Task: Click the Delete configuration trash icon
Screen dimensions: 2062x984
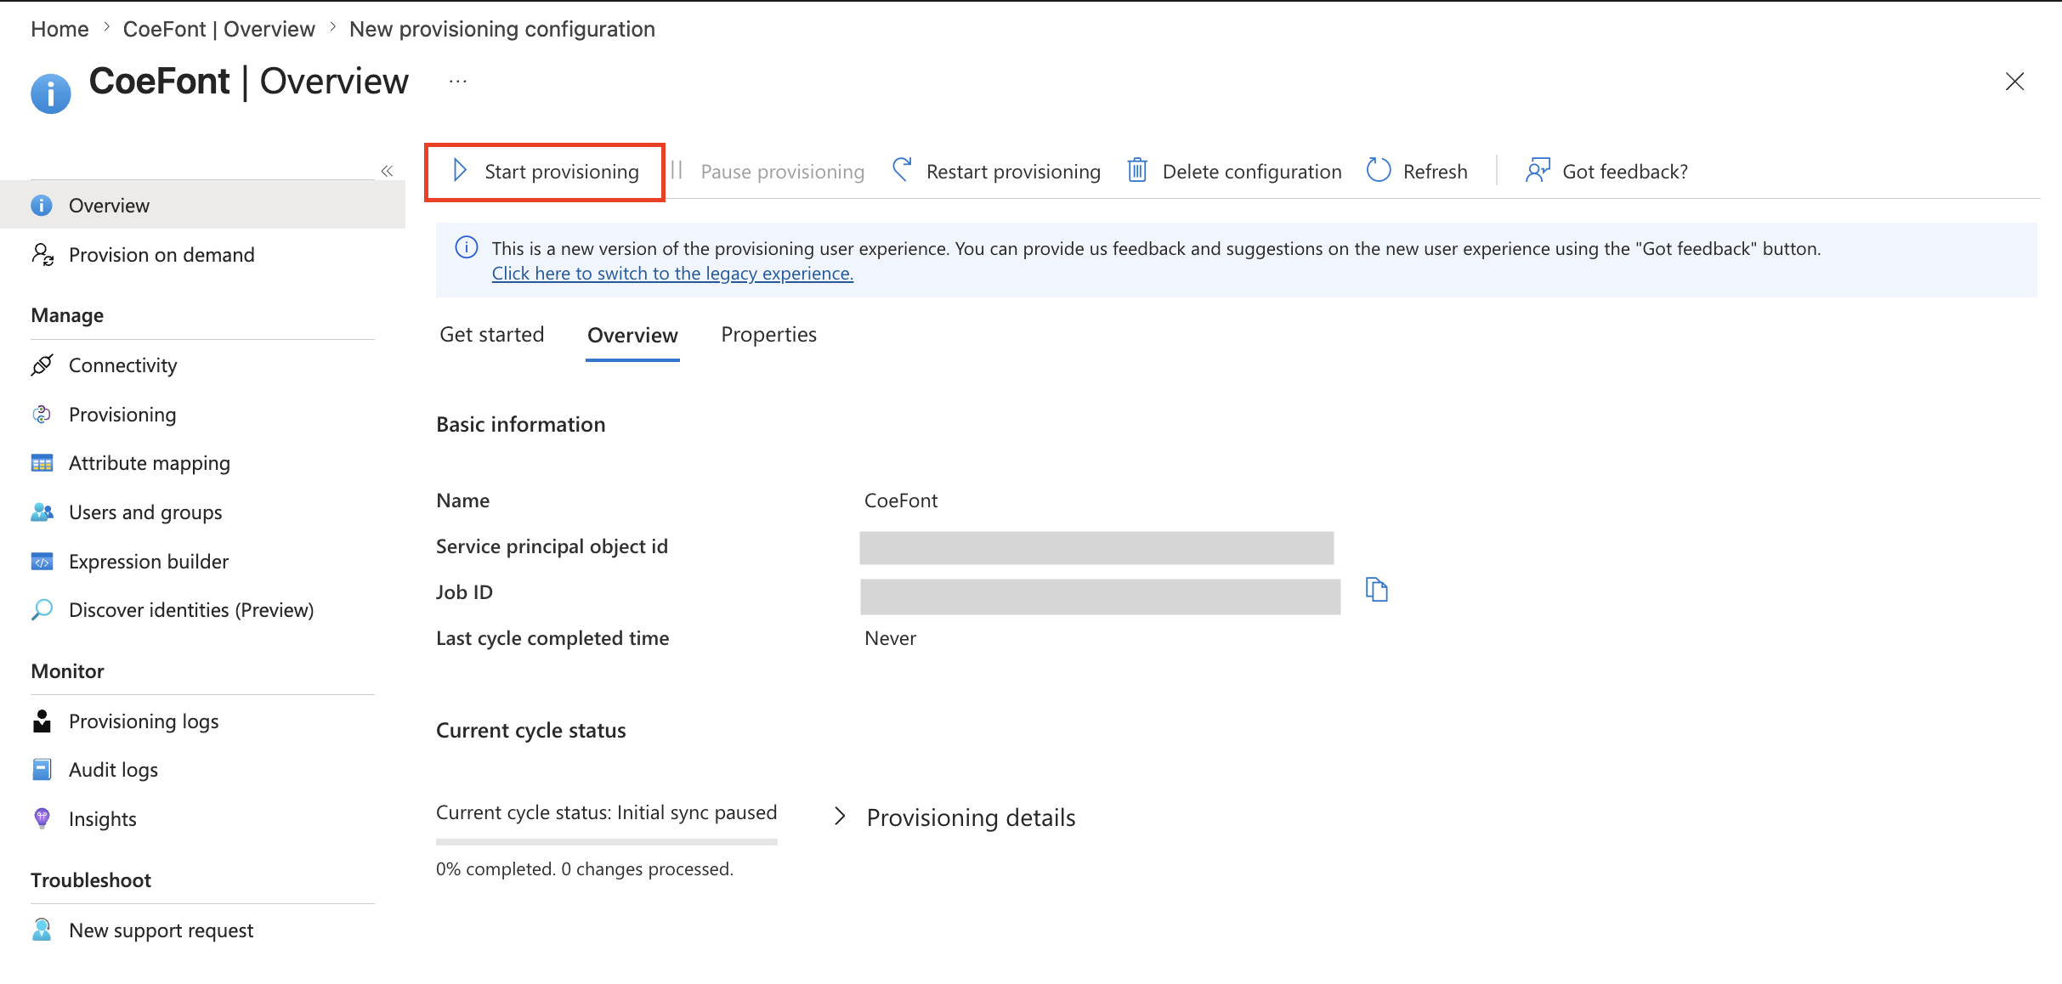Action: tap(1137, 171)
